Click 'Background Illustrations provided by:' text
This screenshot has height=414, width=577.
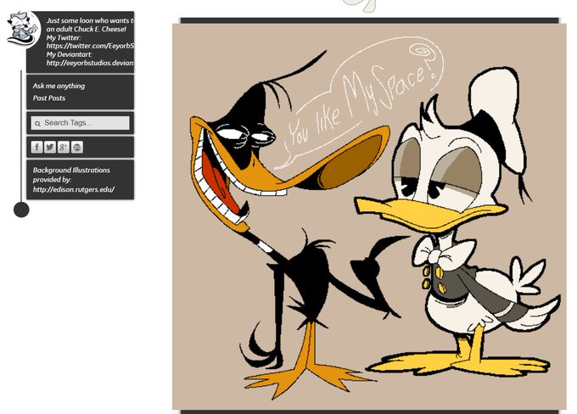click(71, 175)
